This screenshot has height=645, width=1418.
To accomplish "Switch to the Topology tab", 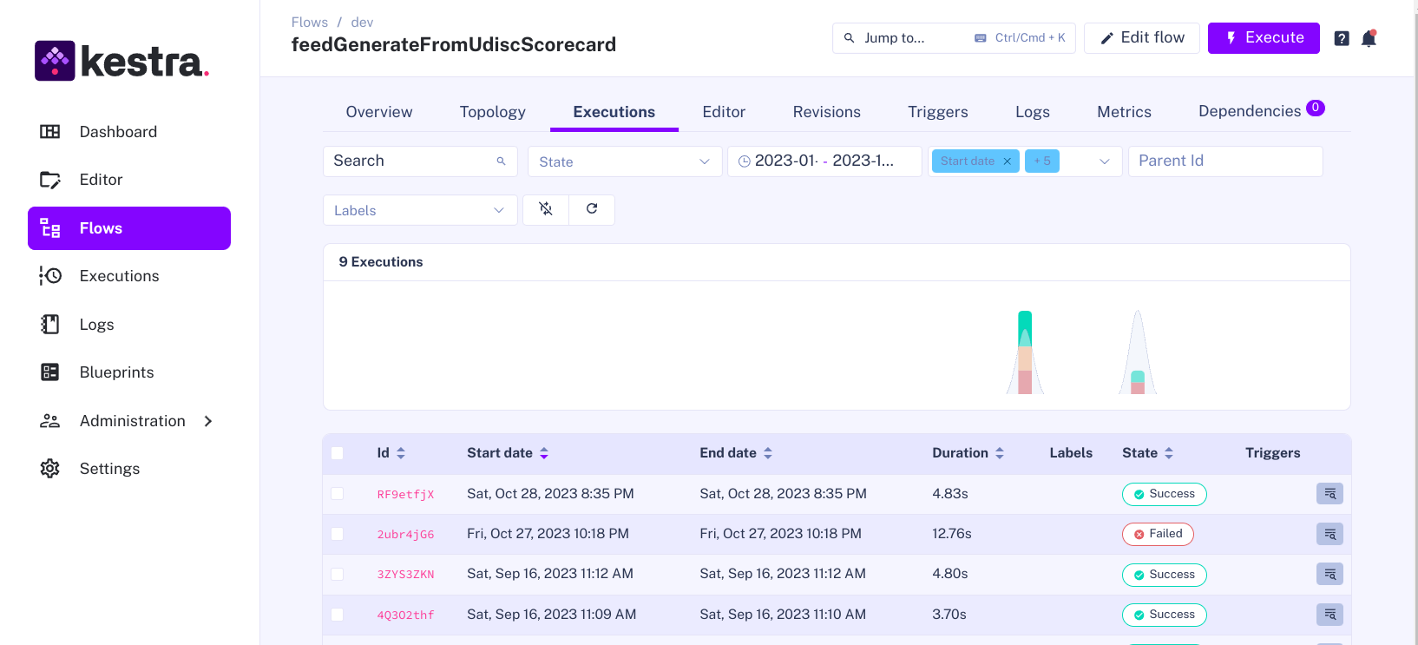I will 492,112.
